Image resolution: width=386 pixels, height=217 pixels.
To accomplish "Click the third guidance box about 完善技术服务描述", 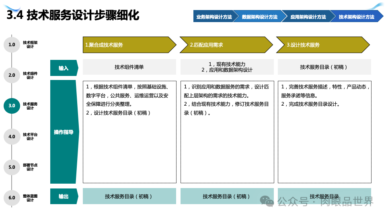I will (324, 132).
